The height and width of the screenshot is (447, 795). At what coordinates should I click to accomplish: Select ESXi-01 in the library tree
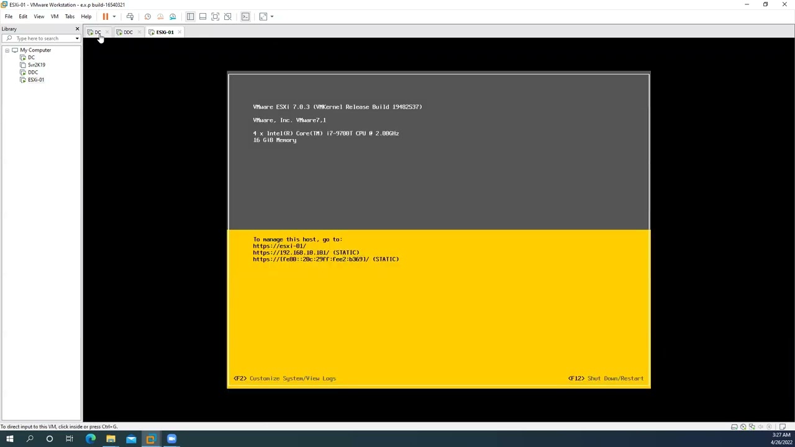(x=36, y=80)
